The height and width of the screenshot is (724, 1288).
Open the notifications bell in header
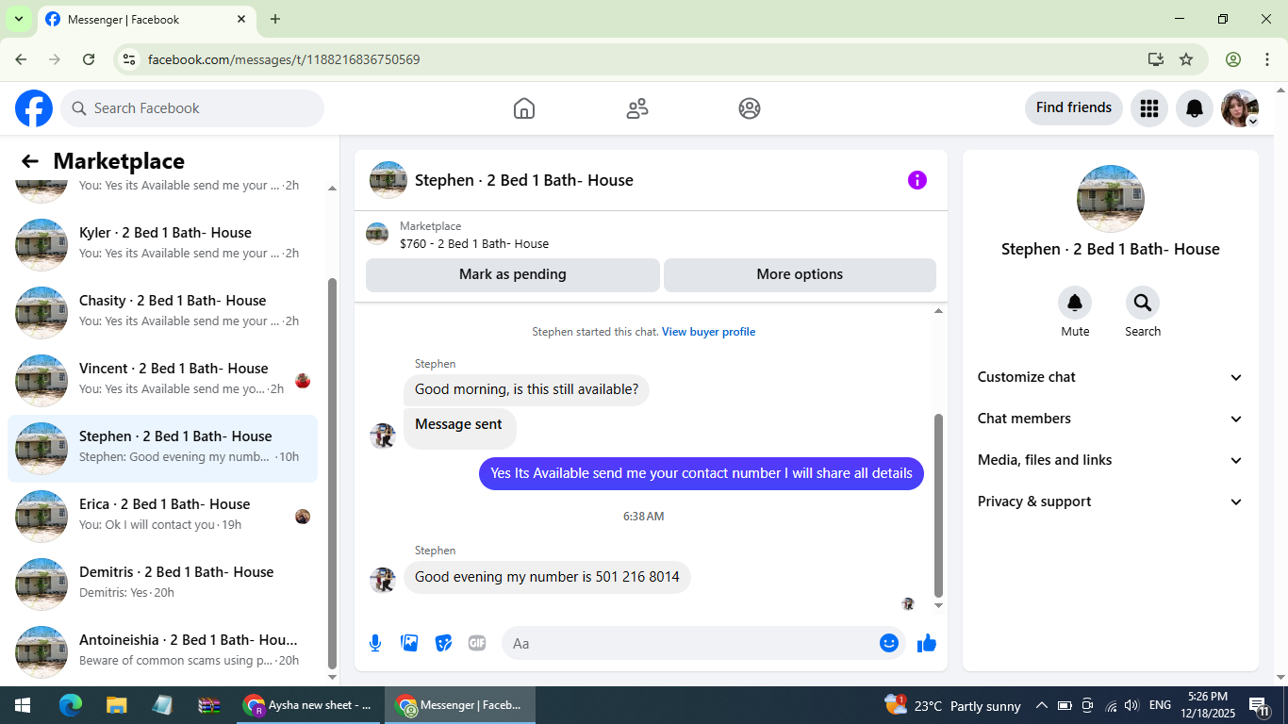pyautogui.click(x=1195, y=108)
